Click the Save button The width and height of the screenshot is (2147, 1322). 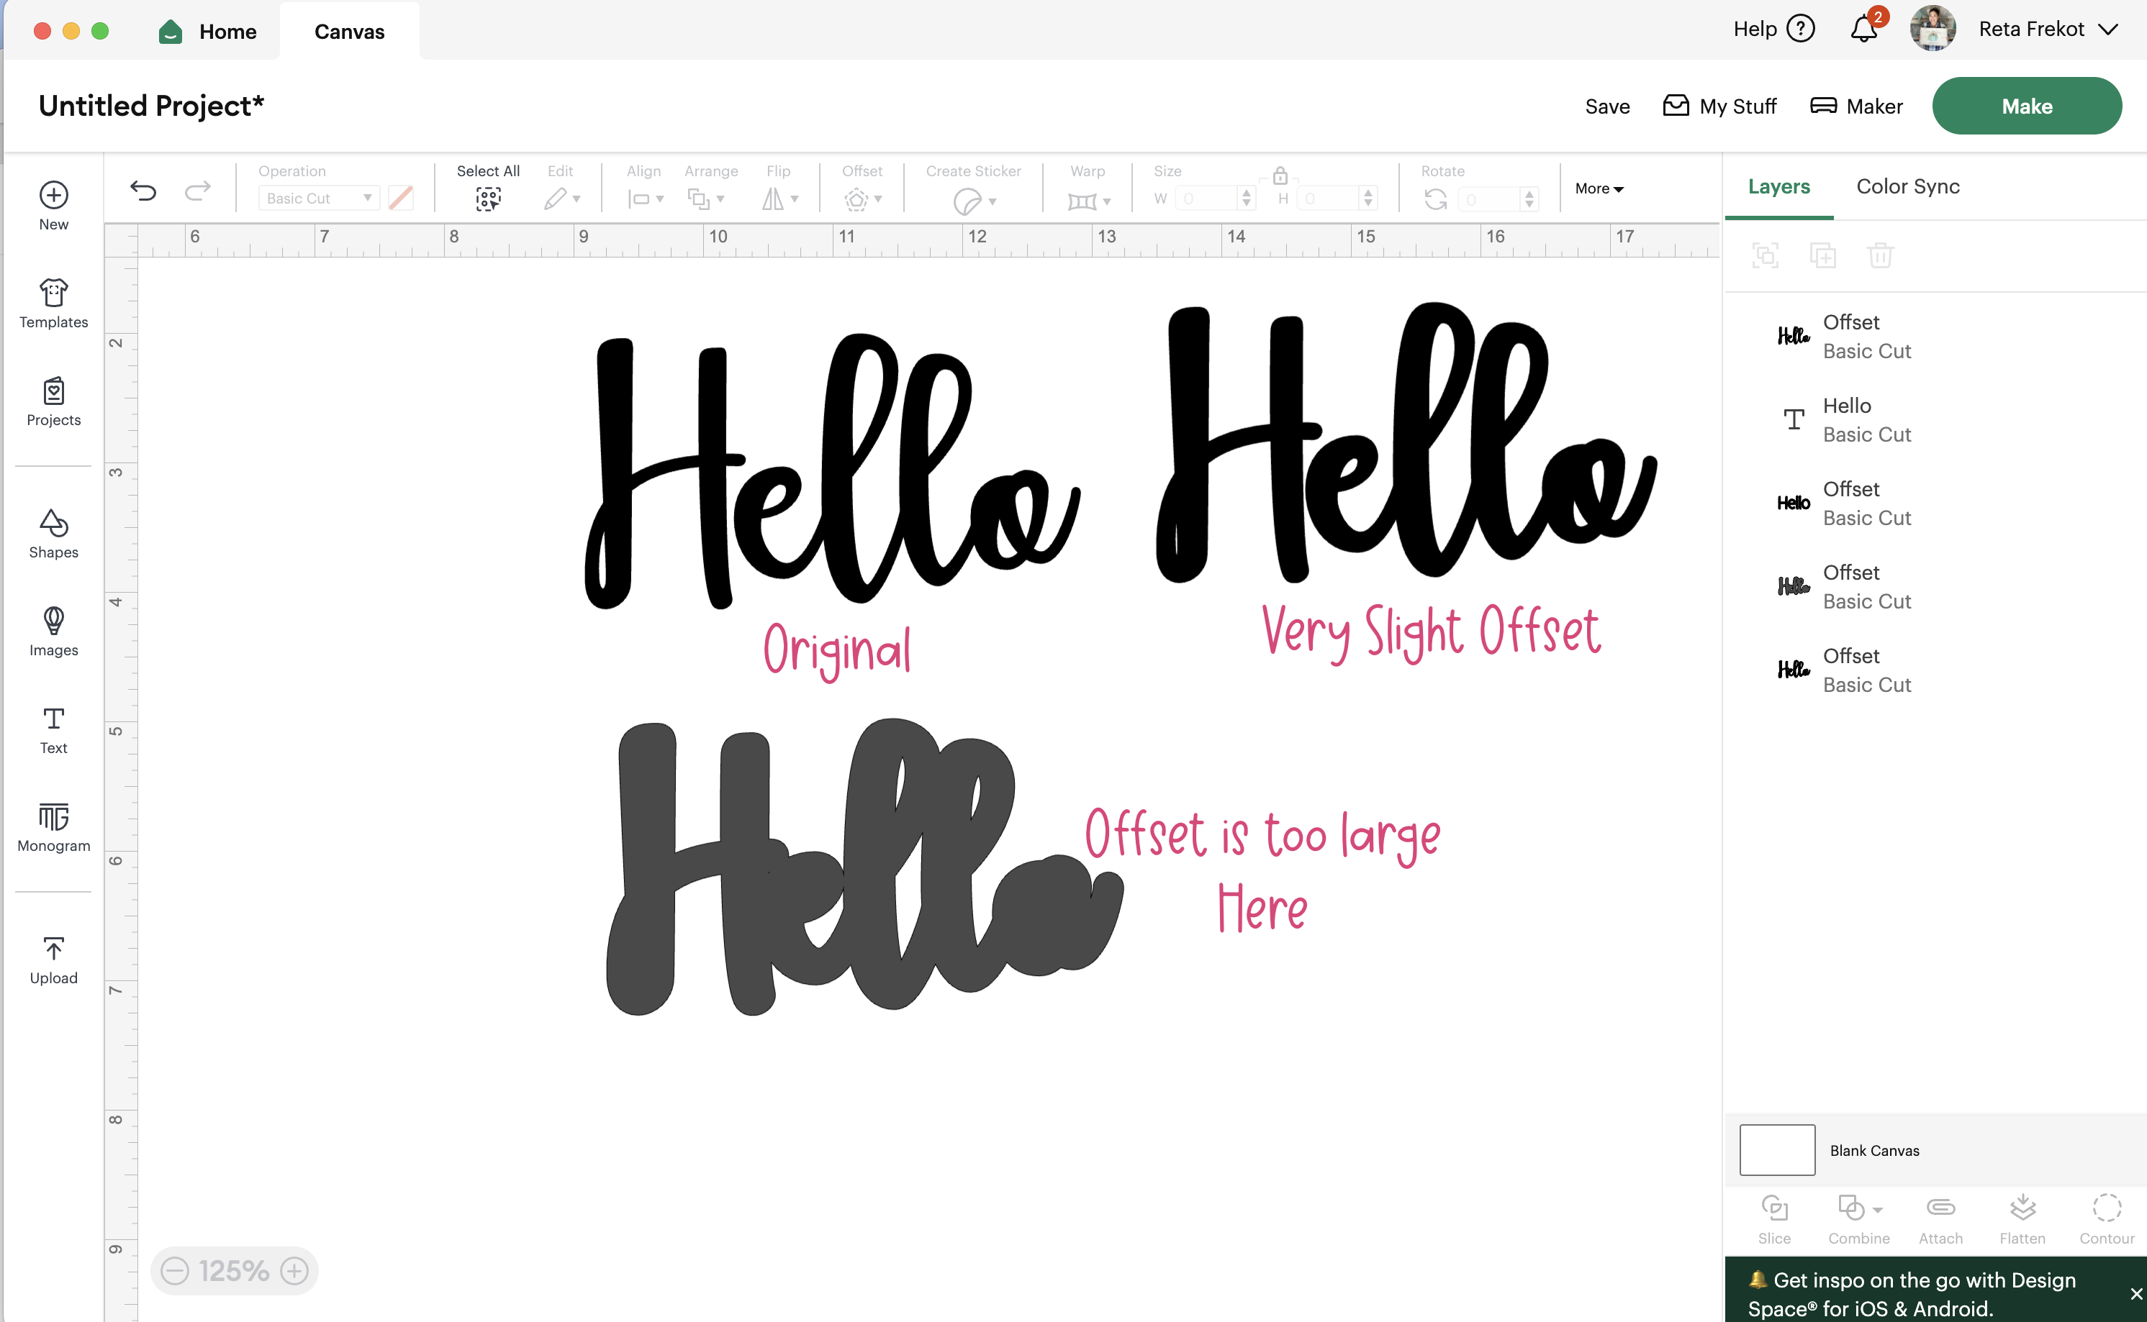pyautogui.click(x=1607, y=106)
